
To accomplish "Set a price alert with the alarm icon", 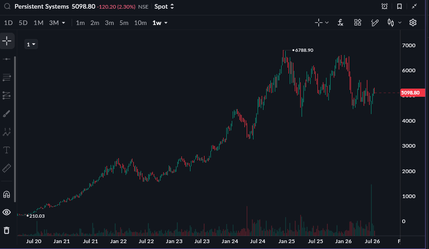I will 385,6.
